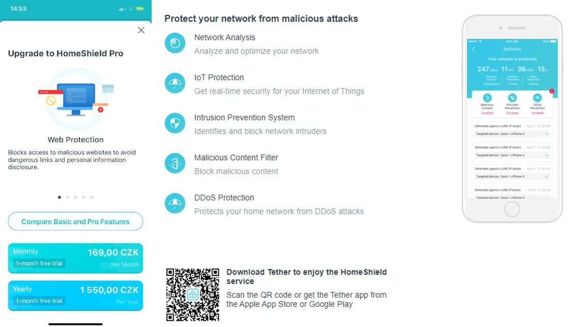The image size is (582, 327).
Task: Choose the Yearly 1 550,00 CZK plan
Action: 76,295
